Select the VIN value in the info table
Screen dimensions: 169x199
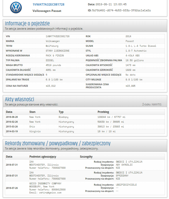58,36
